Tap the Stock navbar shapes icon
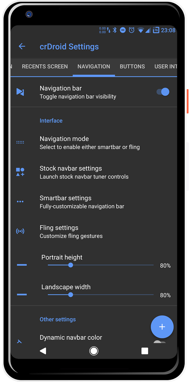This screenshot has height=382, width=191. (x=20, y=172)
